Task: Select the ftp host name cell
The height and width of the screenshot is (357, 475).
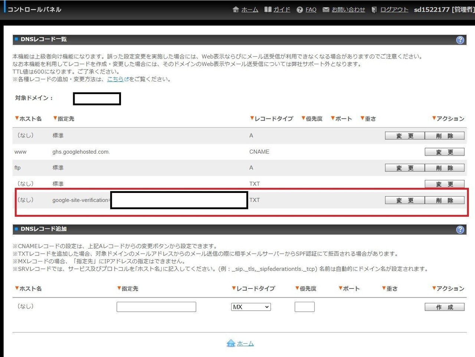Action: pyautogui.click(x=17, y=168)
